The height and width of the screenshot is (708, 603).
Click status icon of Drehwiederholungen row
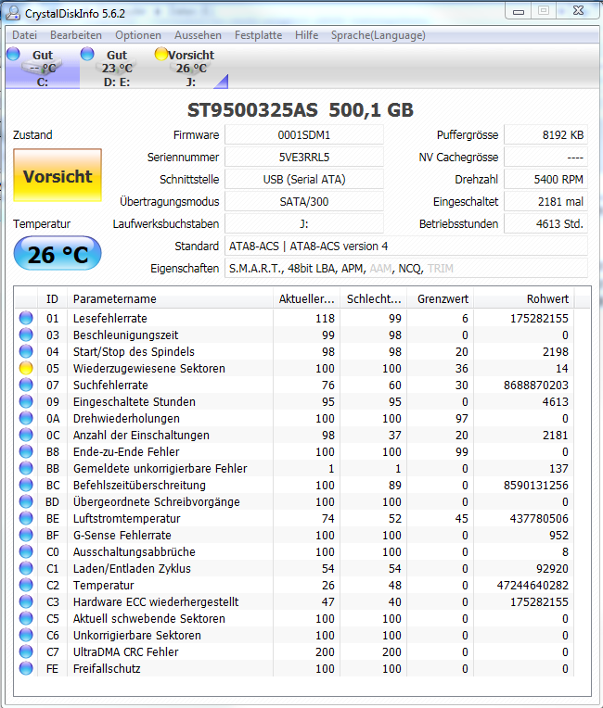coord(26,418)
